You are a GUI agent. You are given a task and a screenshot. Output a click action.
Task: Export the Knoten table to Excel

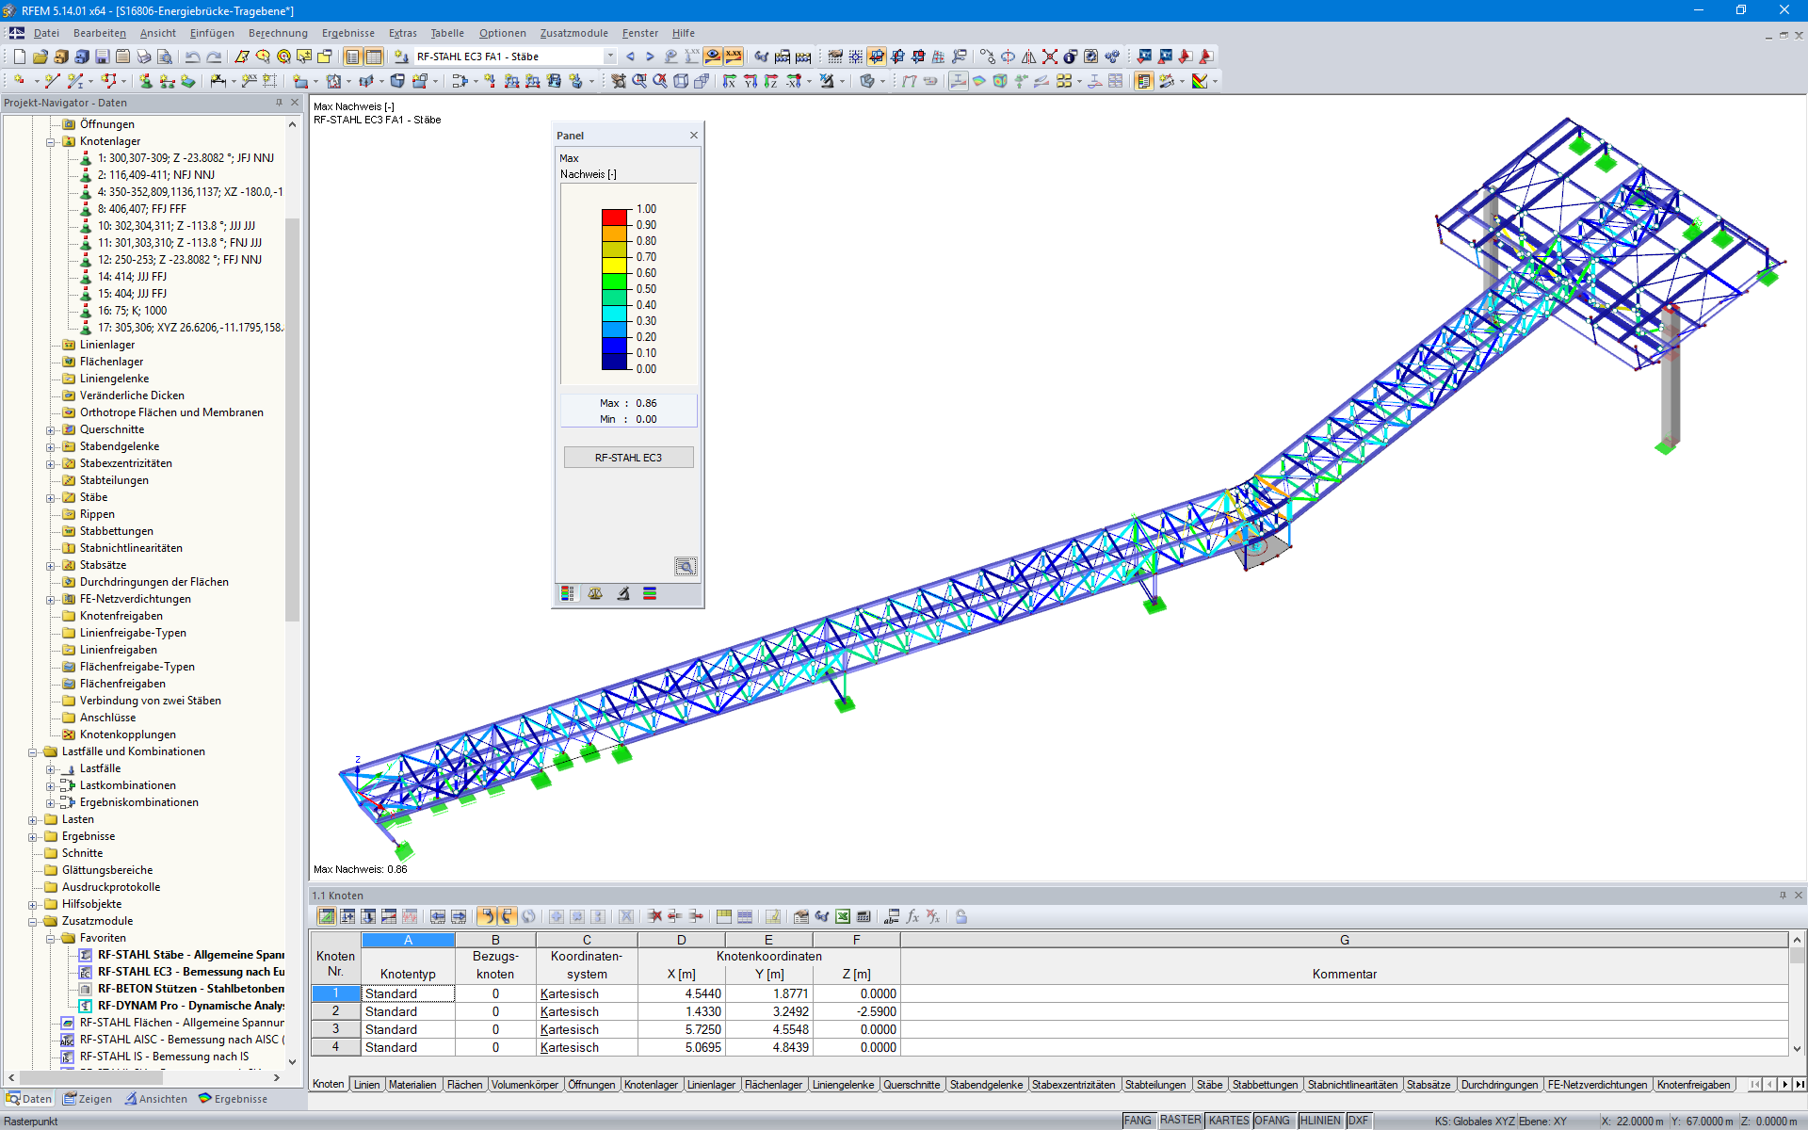click(841, 915)
